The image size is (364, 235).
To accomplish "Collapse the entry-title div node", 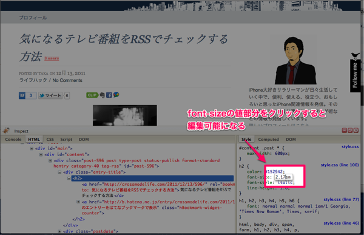I will (59, 172).
